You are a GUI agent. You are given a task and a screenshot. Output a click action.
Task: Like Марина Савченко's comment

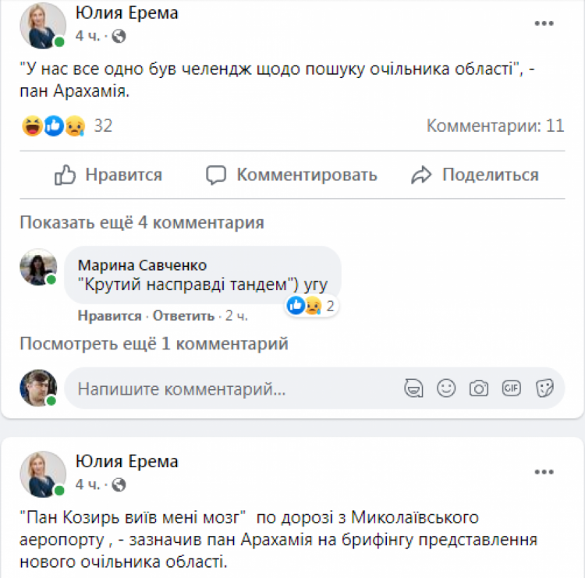(x=109, y=316)
